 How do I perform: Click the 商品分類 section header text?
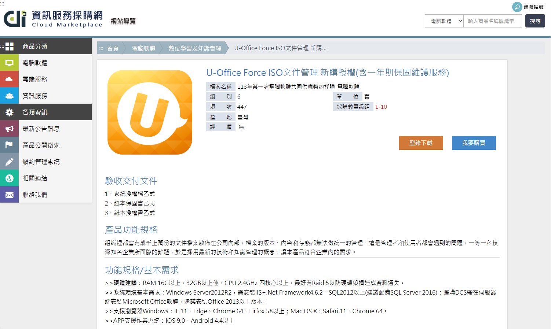point(35,47)
